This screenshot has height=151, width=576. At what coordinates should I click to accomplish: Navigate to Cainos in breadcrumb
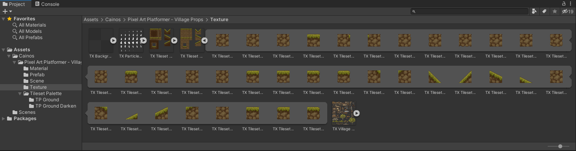point(113,20)
